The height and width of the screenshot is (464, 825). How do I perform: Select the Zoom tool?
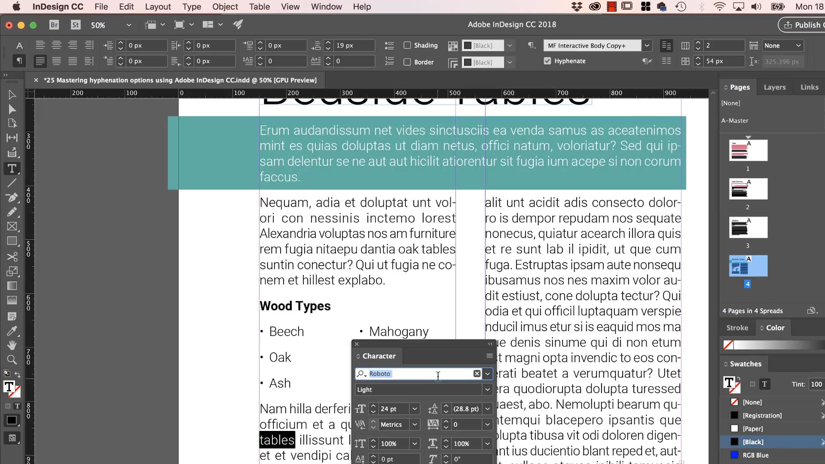coord(12,360)
